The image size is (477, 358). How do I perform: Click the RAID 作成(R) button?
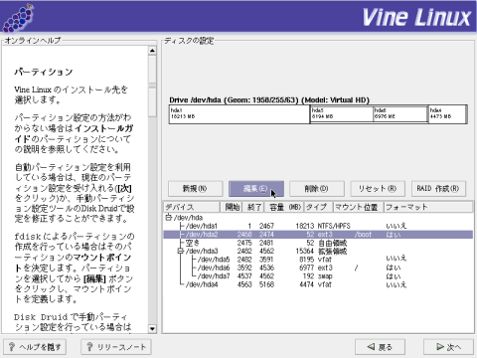point(438,189)
